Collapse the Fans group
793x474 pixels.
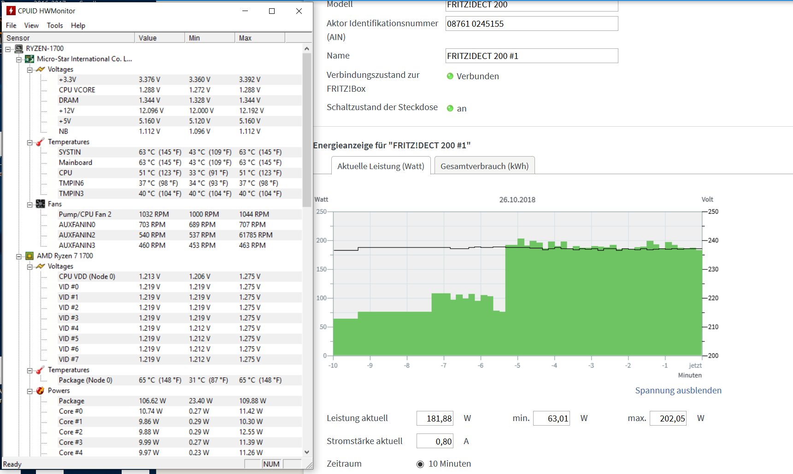coord(30,205)
